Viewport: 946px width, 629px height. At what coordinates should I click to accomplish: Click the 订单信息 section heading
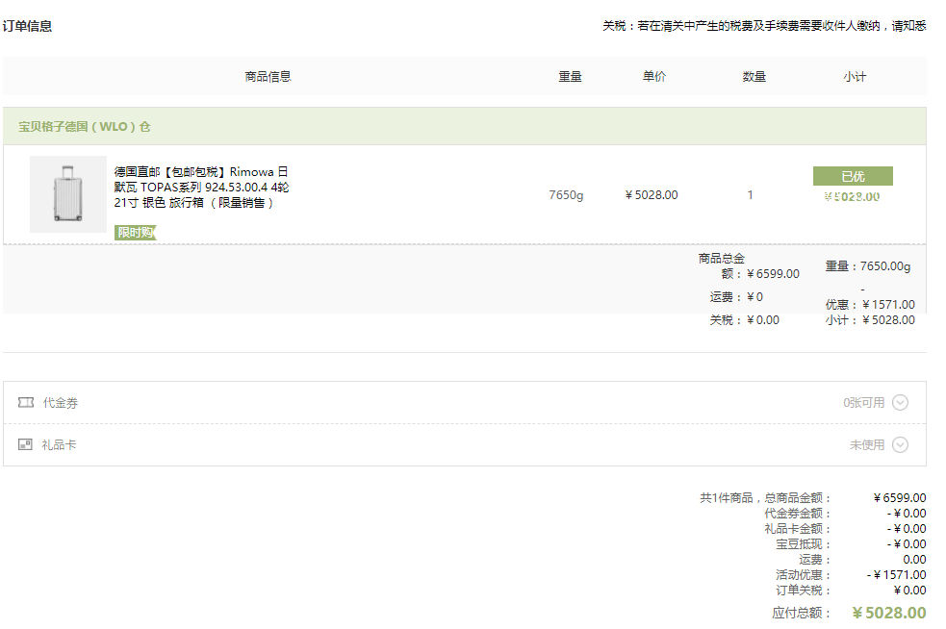(27, 26)
